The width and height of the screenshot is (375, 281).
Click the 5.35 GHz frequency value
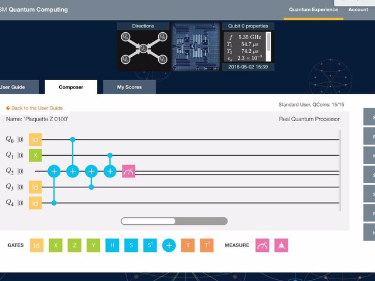point(250,37)
